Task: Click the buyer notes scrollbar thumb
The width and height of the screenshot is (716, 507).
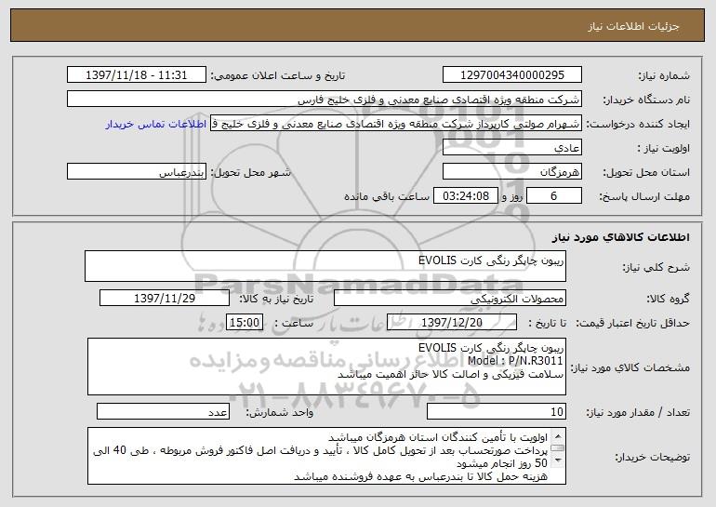Action: pos(558,448)
